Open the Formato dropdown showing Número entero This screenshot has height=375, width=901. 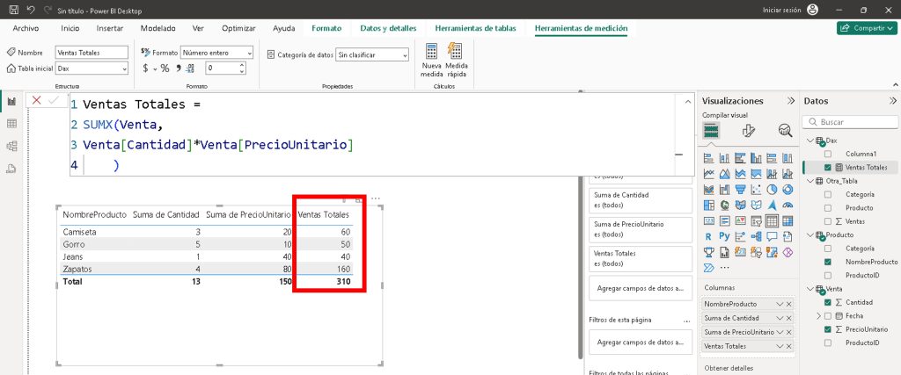(216, 53)
